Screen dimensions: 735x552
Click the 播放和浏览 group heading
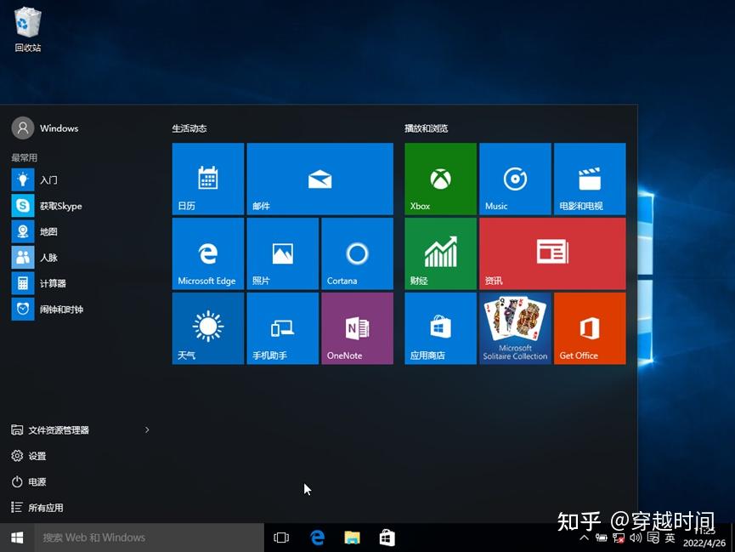point(426,128)
